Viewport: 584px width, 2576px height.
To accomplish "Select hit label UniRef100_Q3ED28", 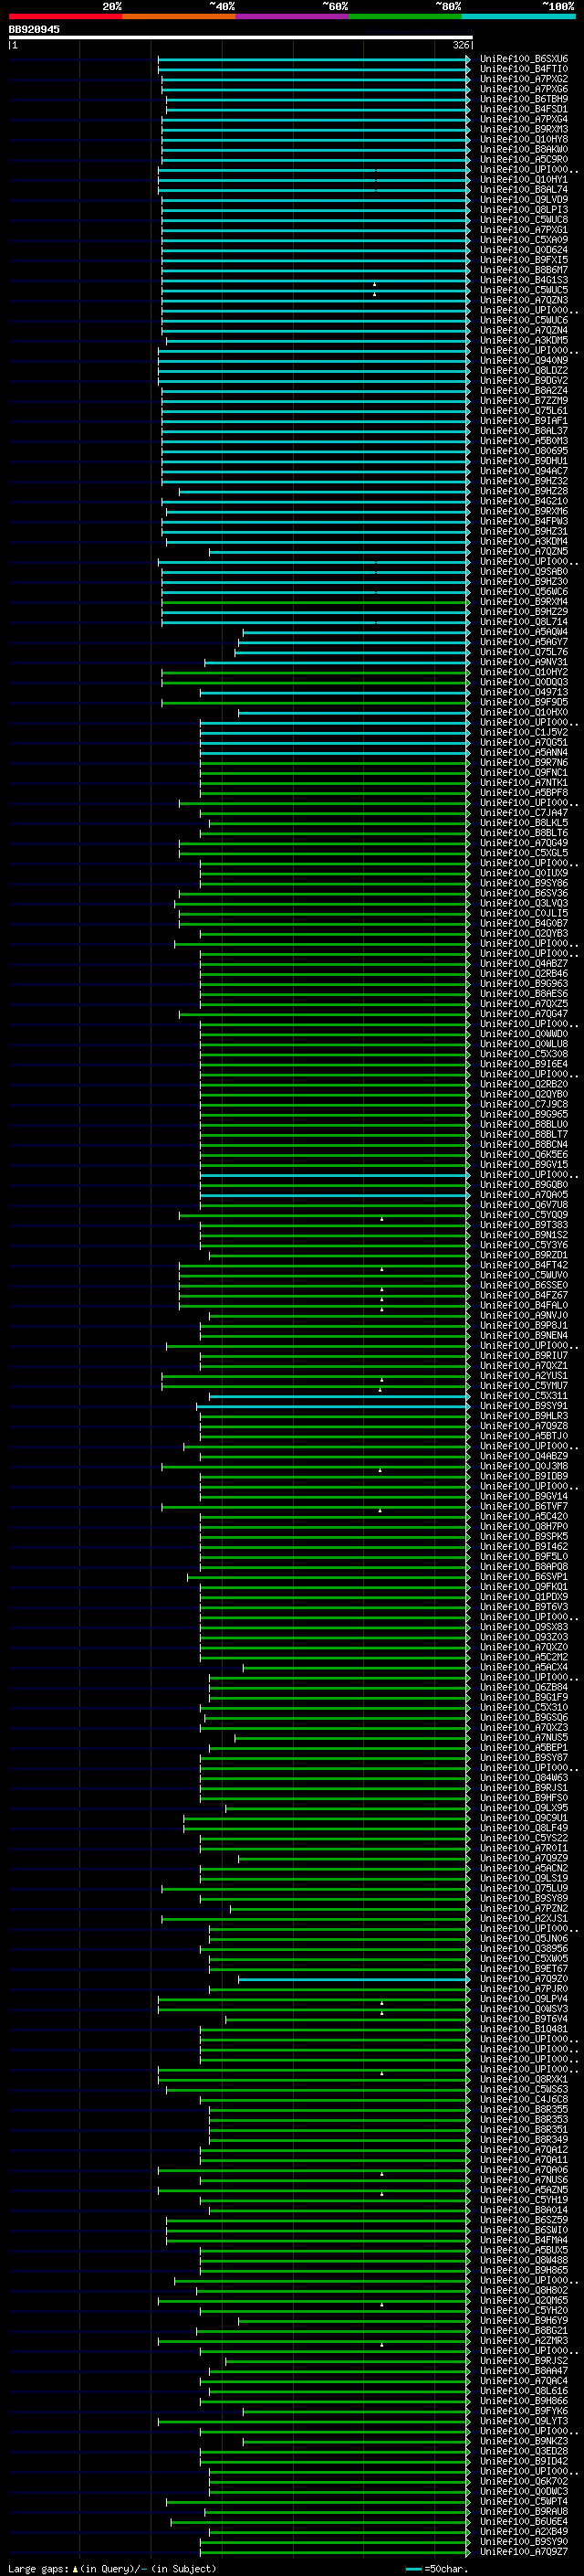I will [524, 2451].
